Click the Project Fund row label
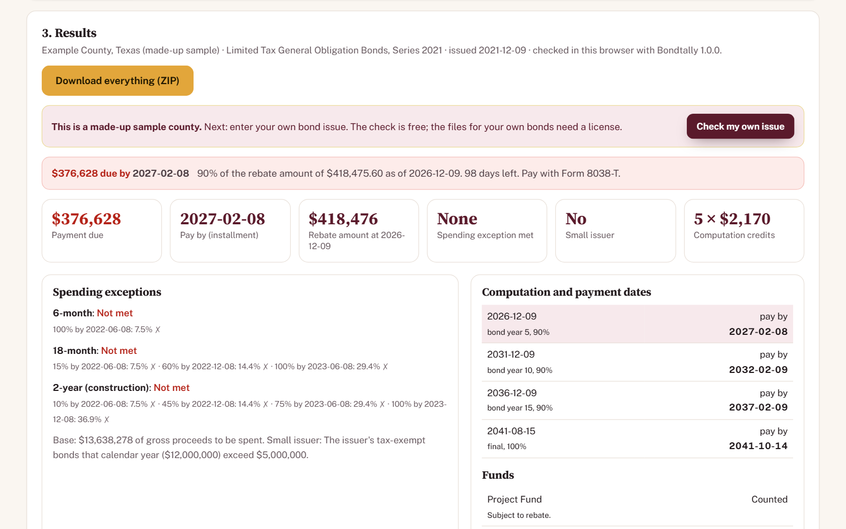 514,499
